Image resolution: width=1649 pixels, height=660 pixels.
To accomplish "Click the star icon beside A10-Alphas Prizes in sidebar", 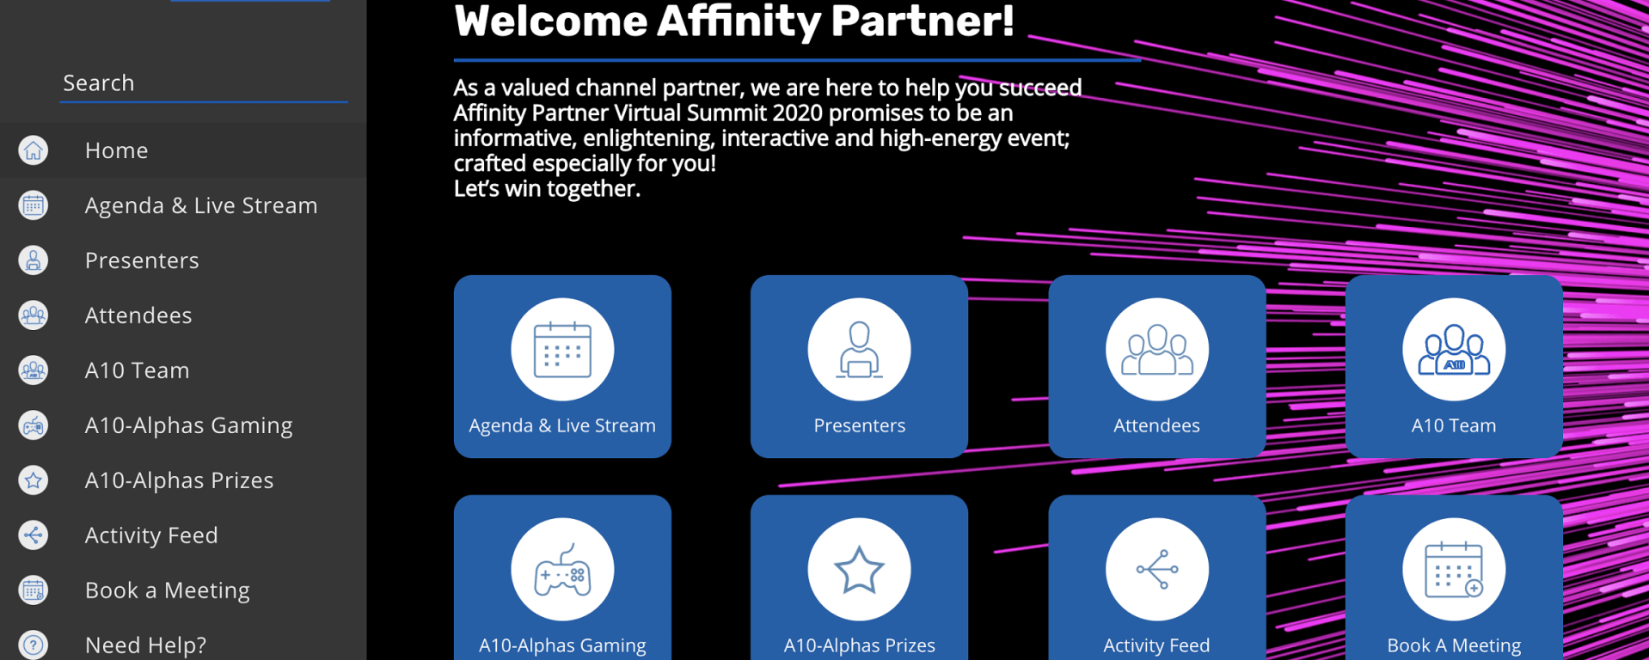I will point(34,480).
